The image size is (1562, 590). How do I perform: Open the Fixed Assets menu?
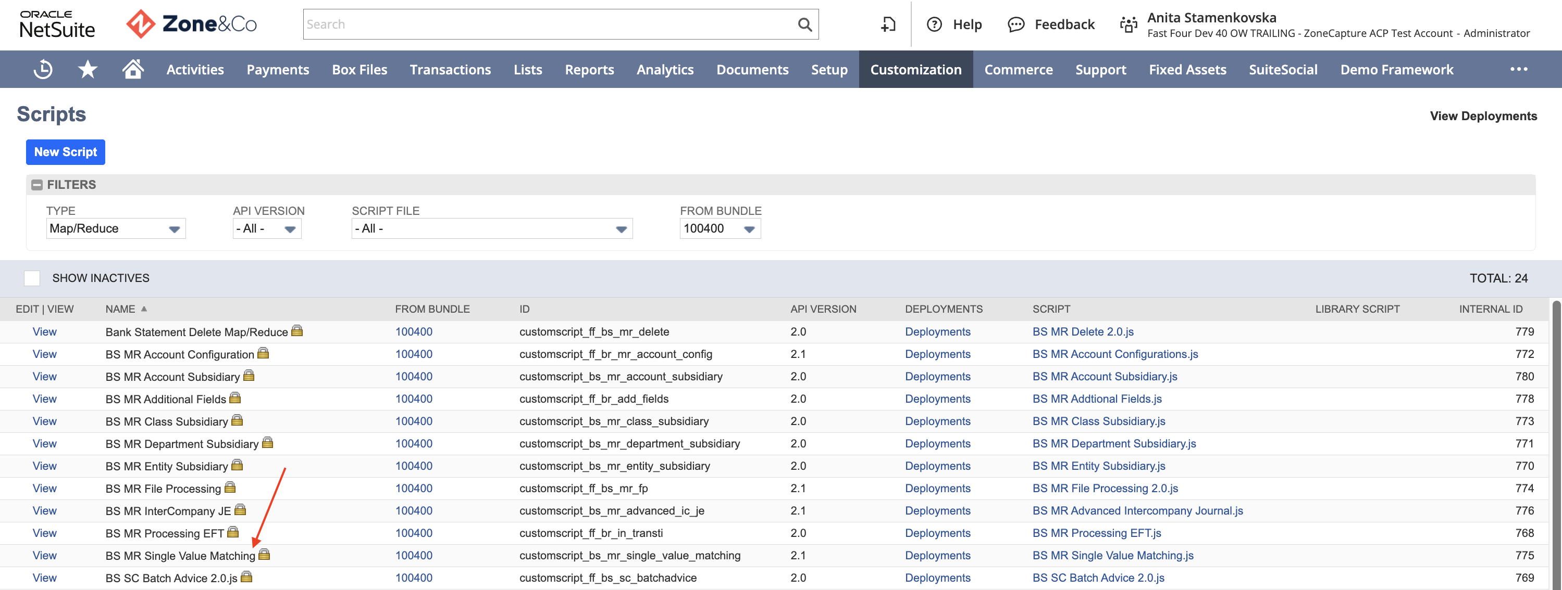tap(1187, 69)
